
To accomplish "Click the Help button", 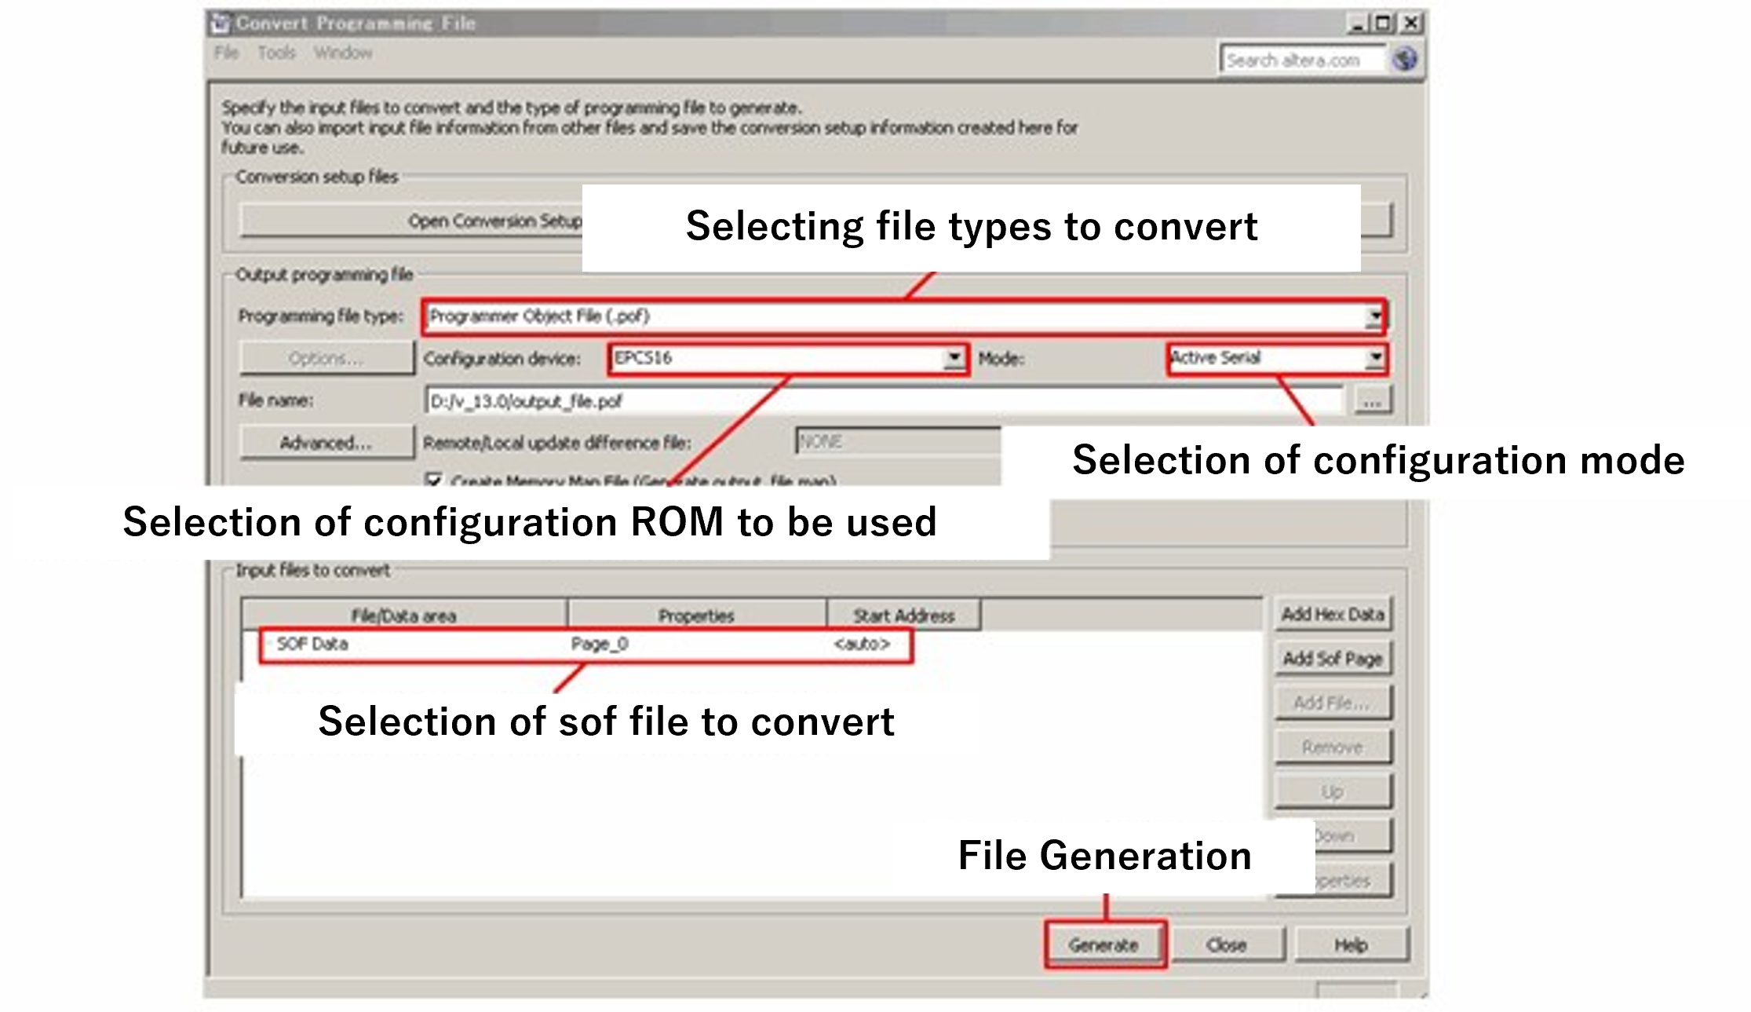I will (1350, 944).
